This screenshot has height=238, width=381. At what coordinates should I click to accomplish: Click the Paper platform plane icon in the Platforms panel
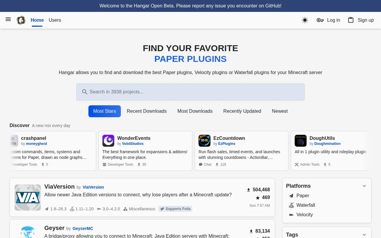pos(291,196)
